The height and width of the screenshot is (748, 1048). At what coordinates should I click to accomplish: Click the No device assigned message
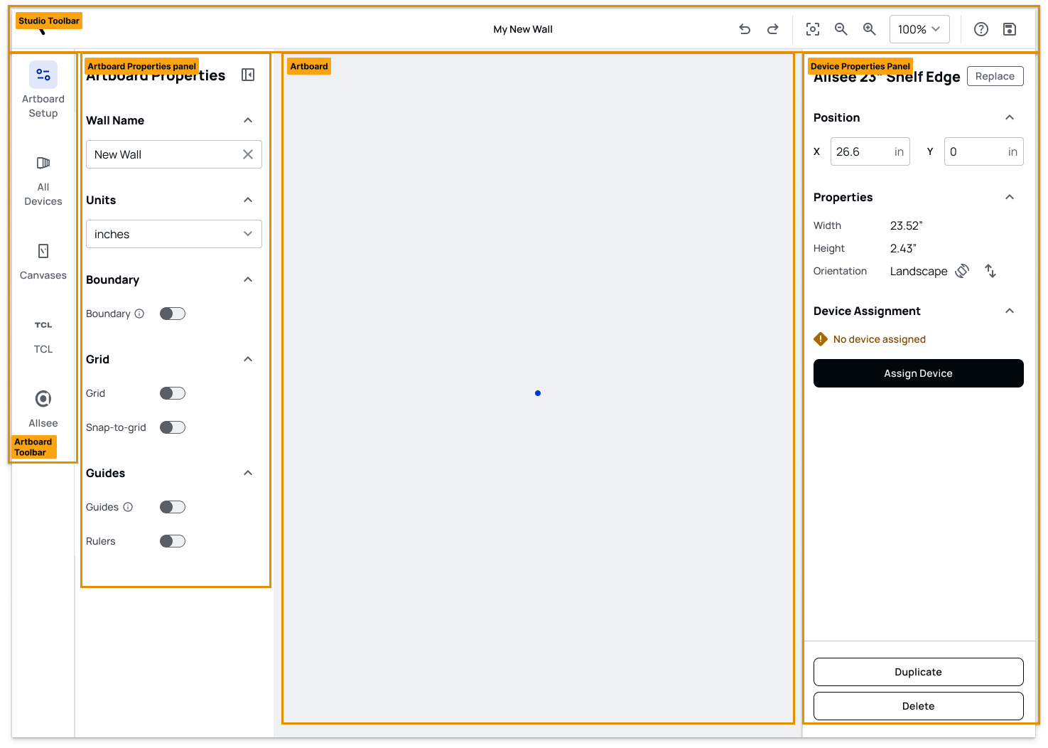tap(880, 339)
